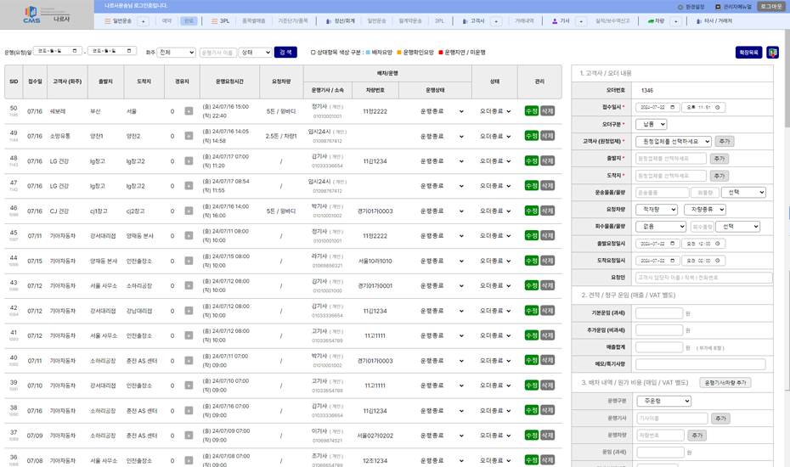This screenshot has height=467, width=790.
Task: Click the 경유지 plus icon in row 48
Action: click(x=189, y=161)
